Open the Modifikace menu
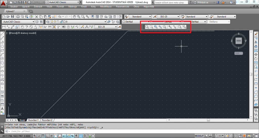The width and height of the screenshot is (259, 138). coord(106,7)
